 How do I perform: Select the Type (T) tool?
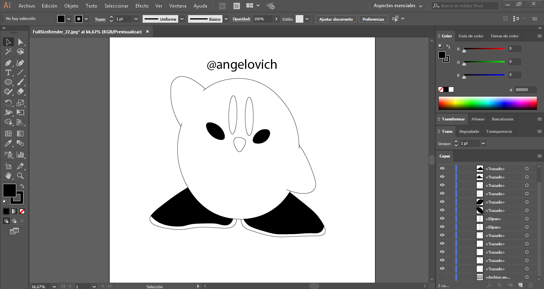[x=8, y=72]
